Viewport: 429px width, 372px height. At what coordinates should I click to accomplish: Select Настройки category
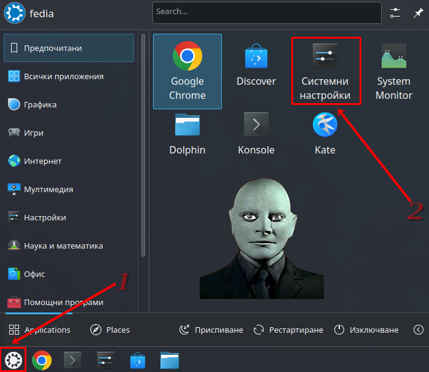tap(69, 217)
